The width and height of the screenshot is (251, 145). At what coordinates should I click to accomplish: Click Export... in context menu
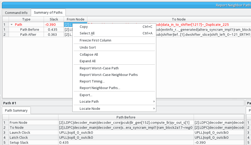(86, 95)
